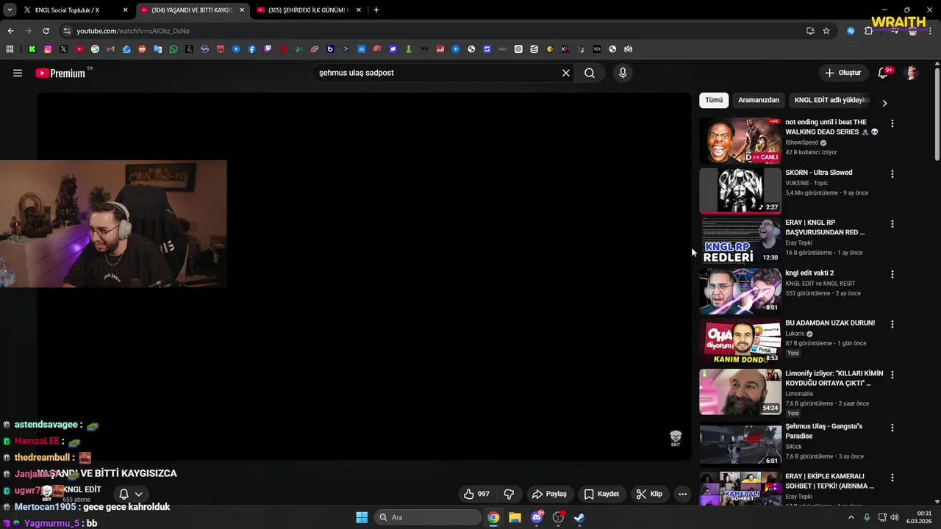Close the YAŞANDI VE BİTTİ tab
941x529 pixels.
click(242, 10)
